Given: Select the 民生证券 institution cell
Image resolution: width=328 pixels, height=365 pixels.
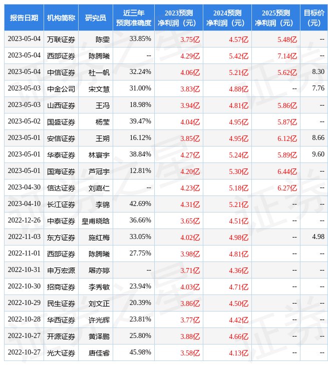Looking at the screenshot, I should coord(61,304).
